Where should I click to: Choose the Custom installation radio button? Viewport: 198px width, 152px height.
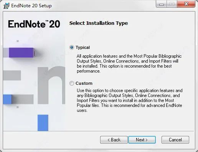point(72,83)
